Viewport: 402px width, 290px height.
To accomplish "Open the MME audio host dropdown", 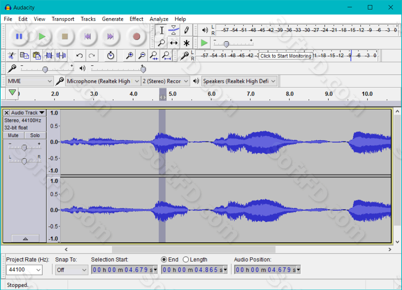I will pos(30,81).
